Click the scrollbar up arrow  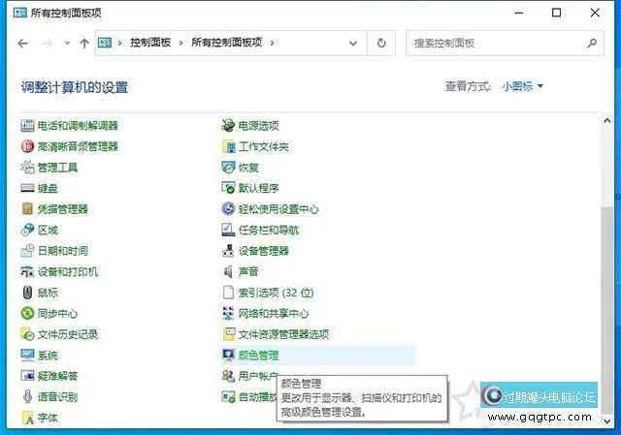[607, 120]
